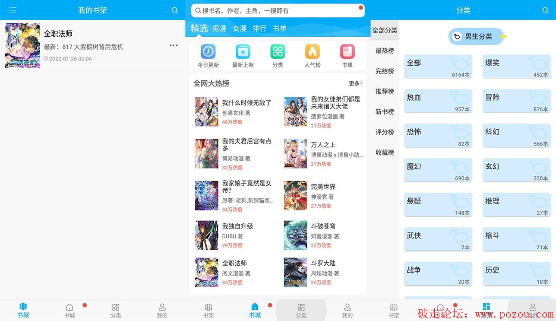Open 最新上架 icon
The width and height of the screenshot is (556, 321).
coord(243,51)
